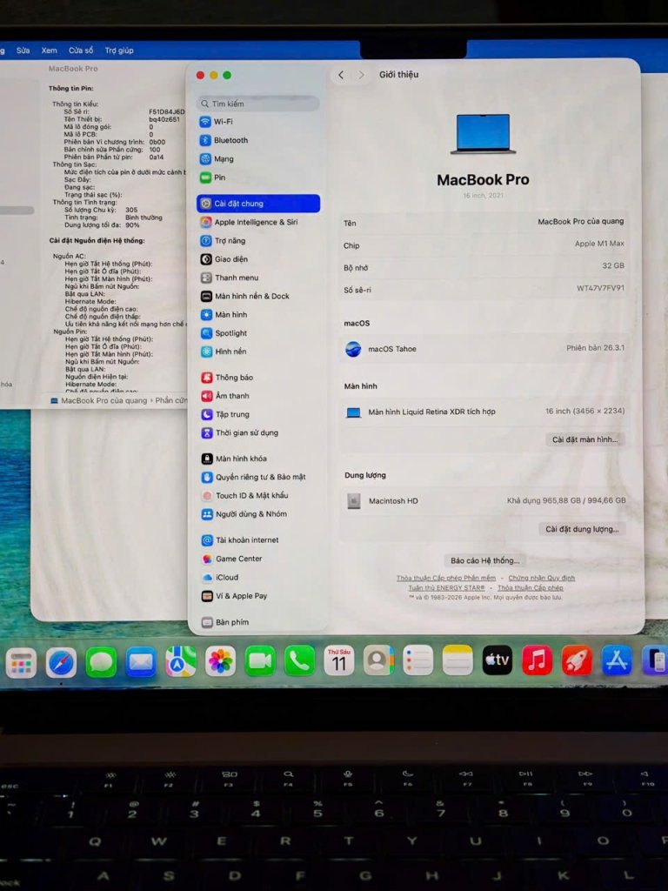Open the Xem menu in menu bar
Image resolution: width=668 pixels, height=891 pixels.
pyautogui.click(x=49, y=50)
